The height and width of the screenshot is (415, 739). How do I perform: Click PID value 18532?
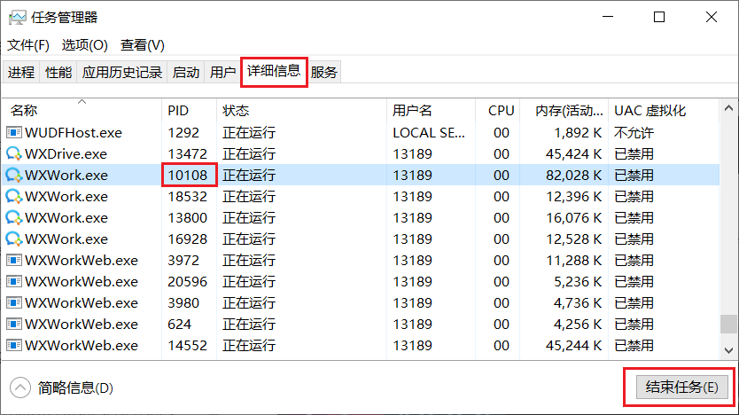tap(188, 197)
